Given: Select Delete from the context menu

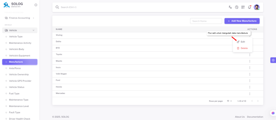Looking at the screenshot, I should click(x=243, y=48).
